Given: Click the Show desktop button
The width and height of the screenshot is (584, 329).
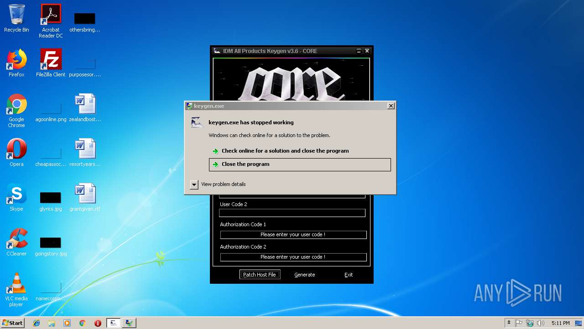Looking at the screenshot, I should click(x=579, y=323).
